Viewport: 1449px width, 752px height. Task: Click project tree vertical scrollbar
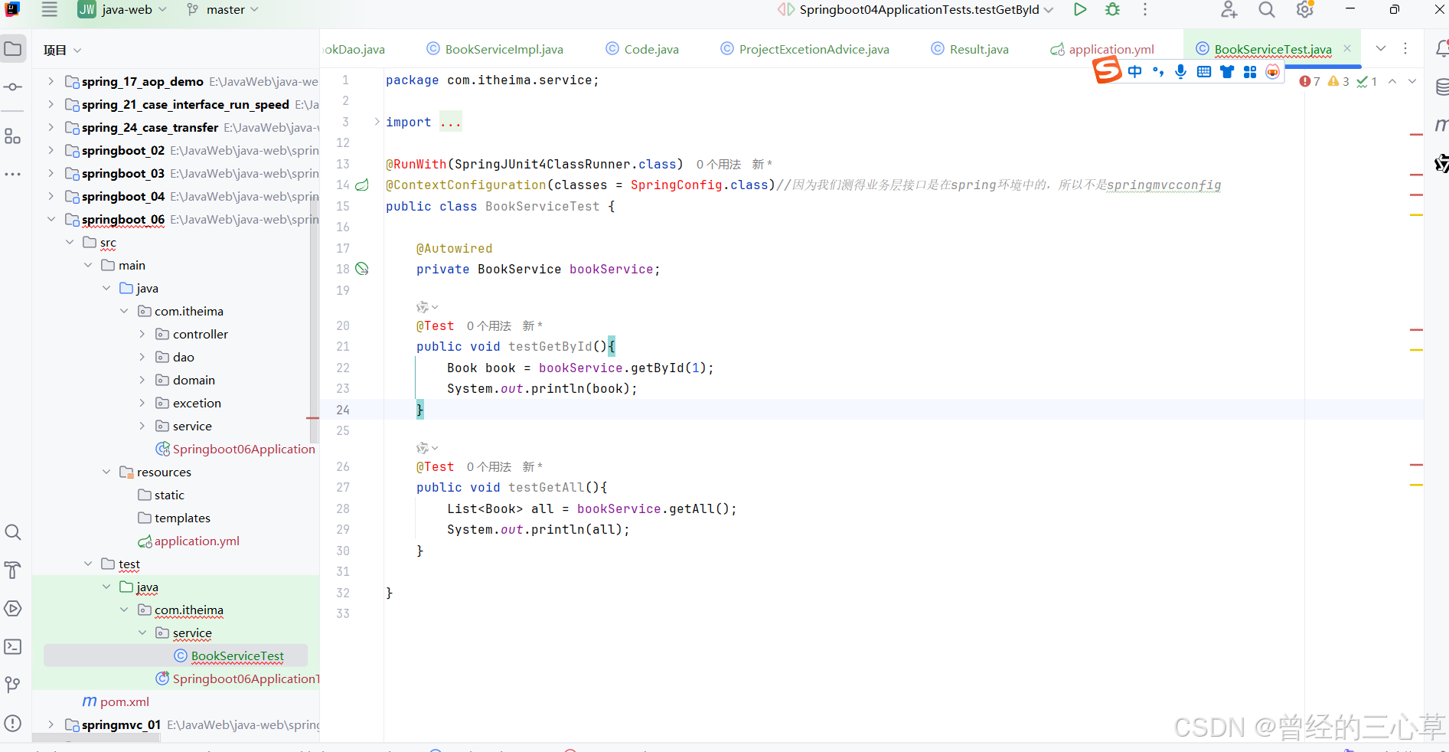pyautogui.click(x=313, y=322)
